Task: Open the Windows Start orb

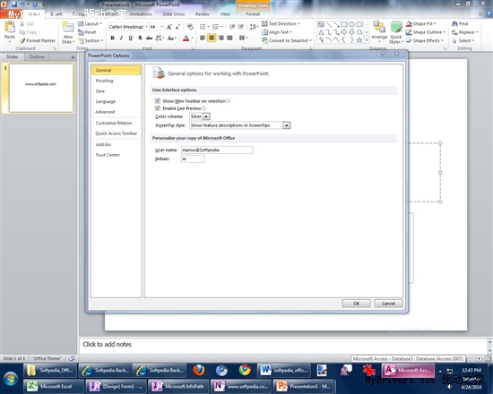Action: click(x=11, y=379)
